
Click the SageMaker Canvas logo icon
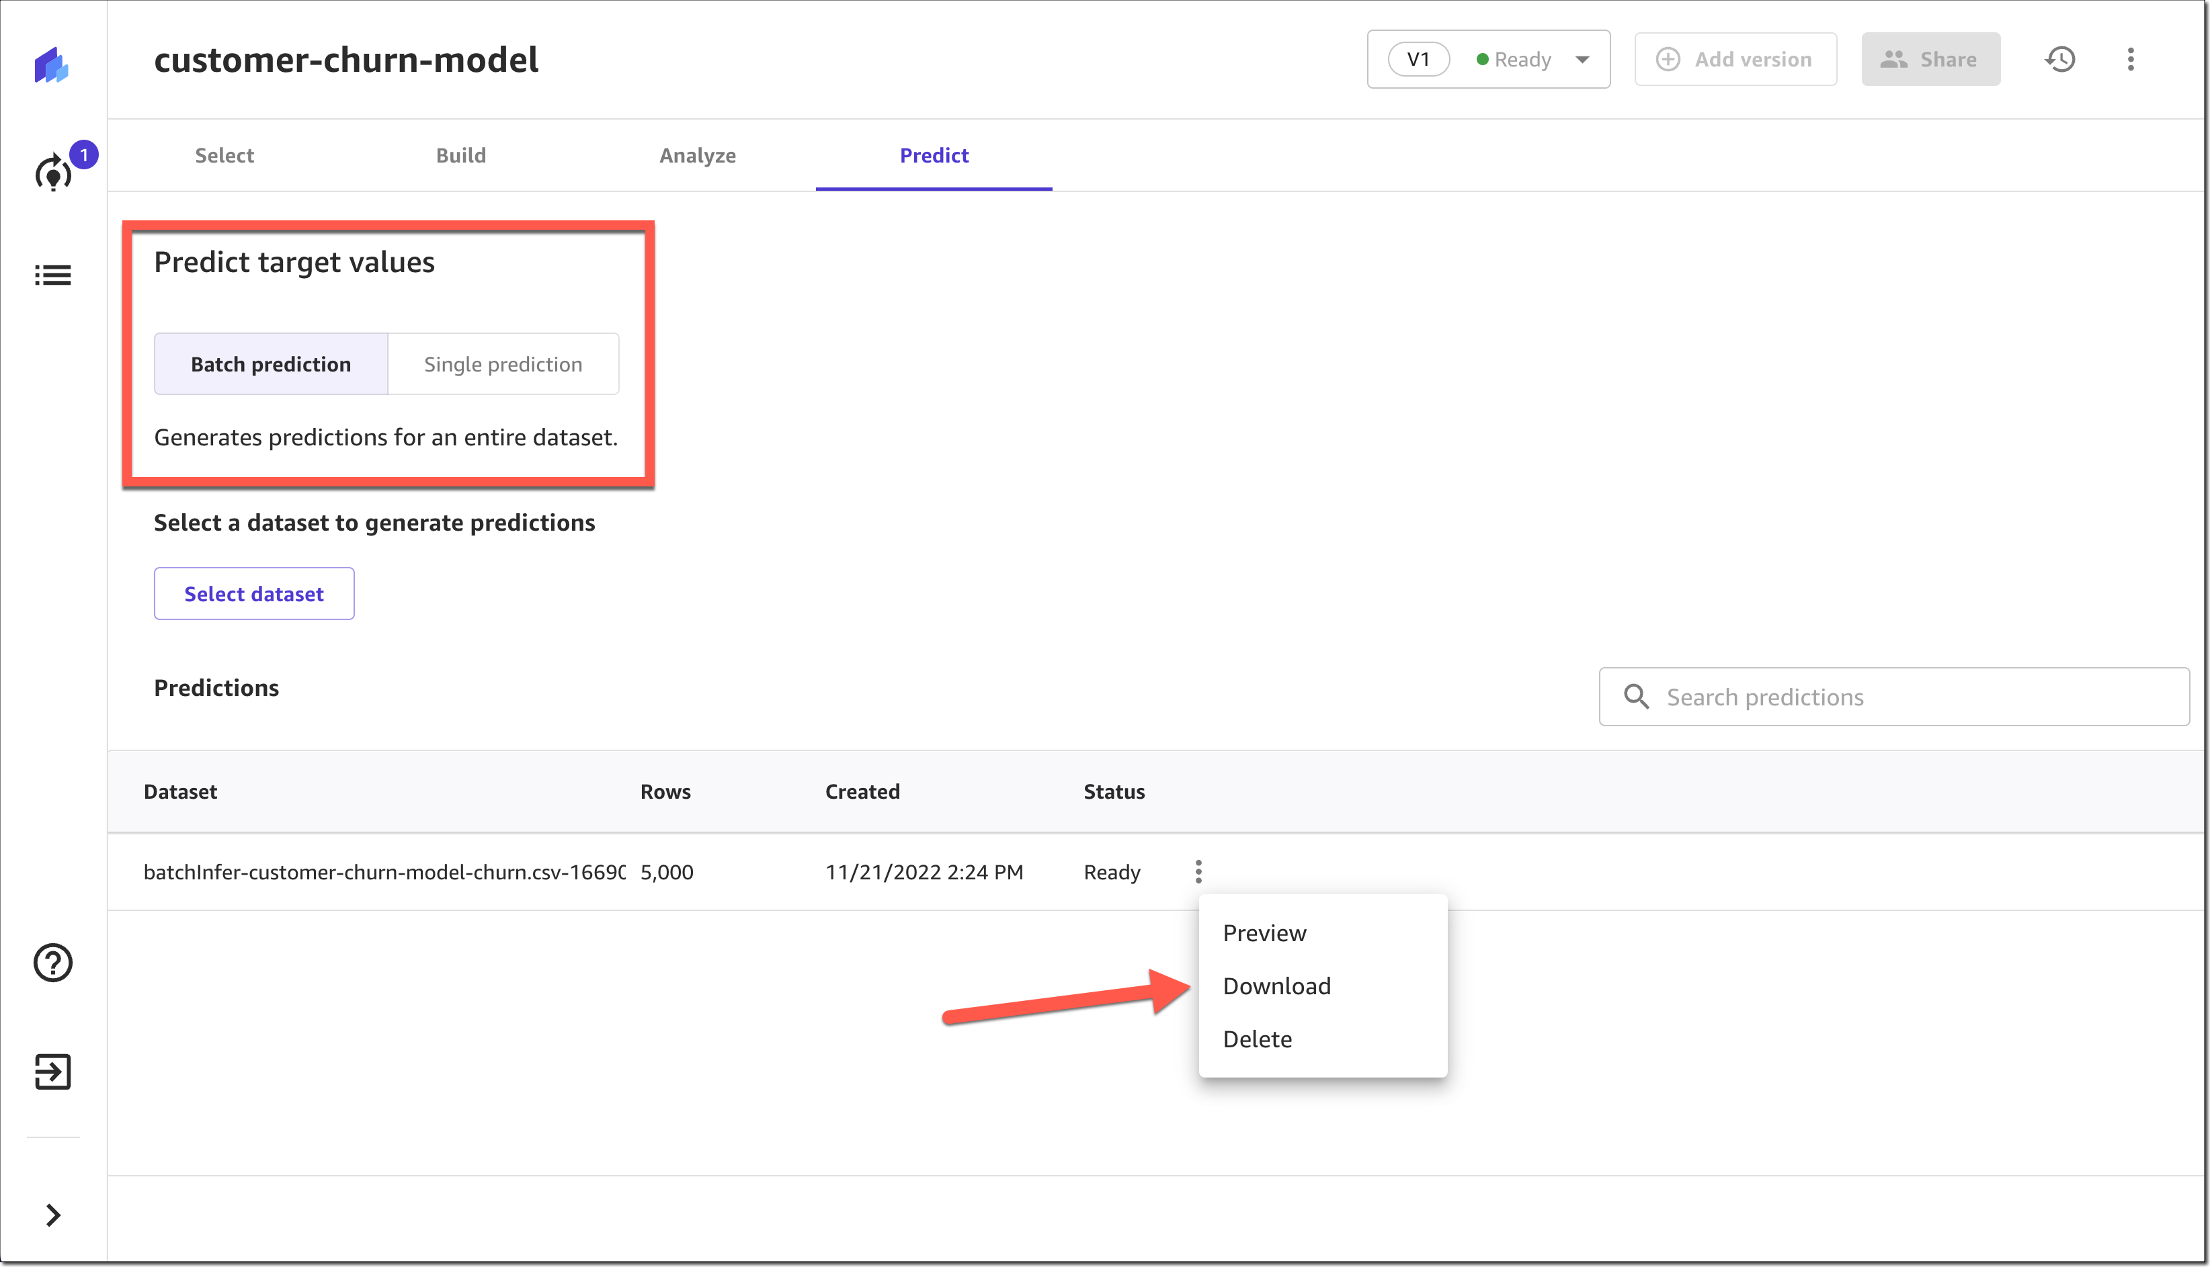click(x=52, y=64)
